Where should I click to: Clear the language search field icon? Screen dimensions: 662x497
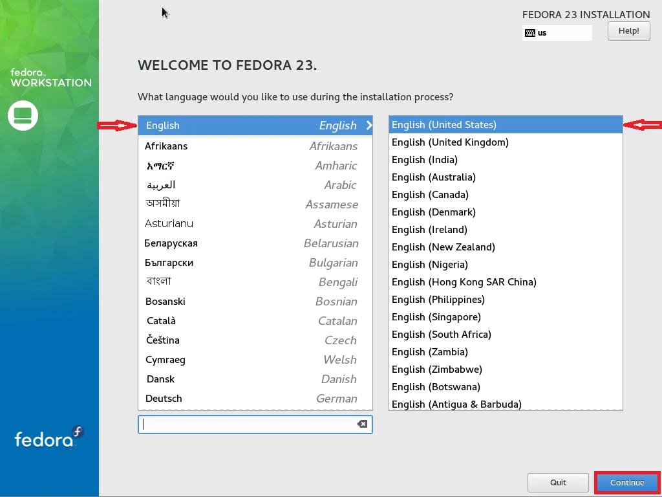362,424
